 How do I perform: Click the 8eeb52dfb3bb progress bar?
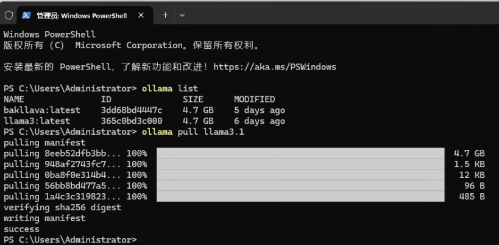point(300,153)
